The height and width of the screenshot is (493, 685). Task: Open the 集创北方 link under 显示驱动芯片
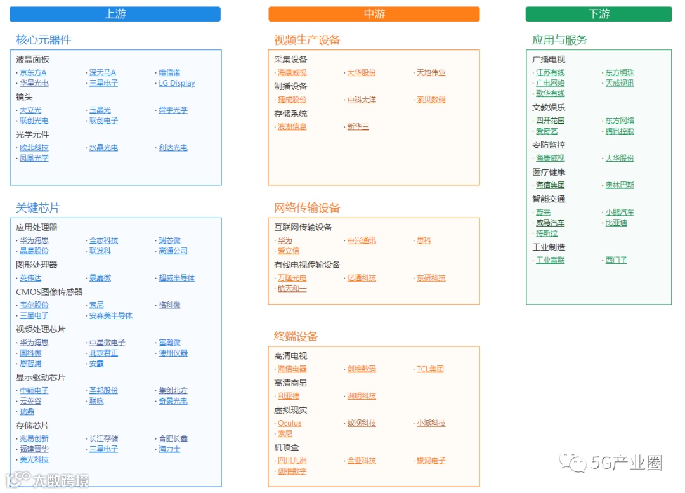[173, 391]
